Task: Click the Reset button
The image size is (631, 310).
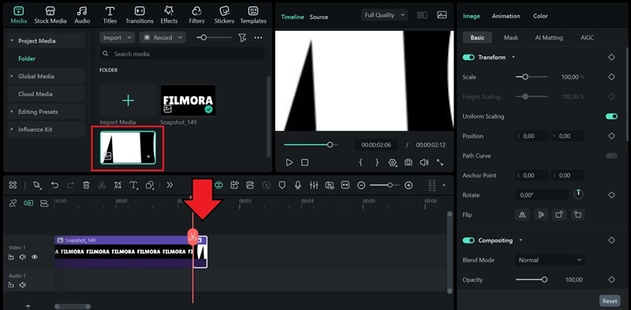Action: click(610, 301)
